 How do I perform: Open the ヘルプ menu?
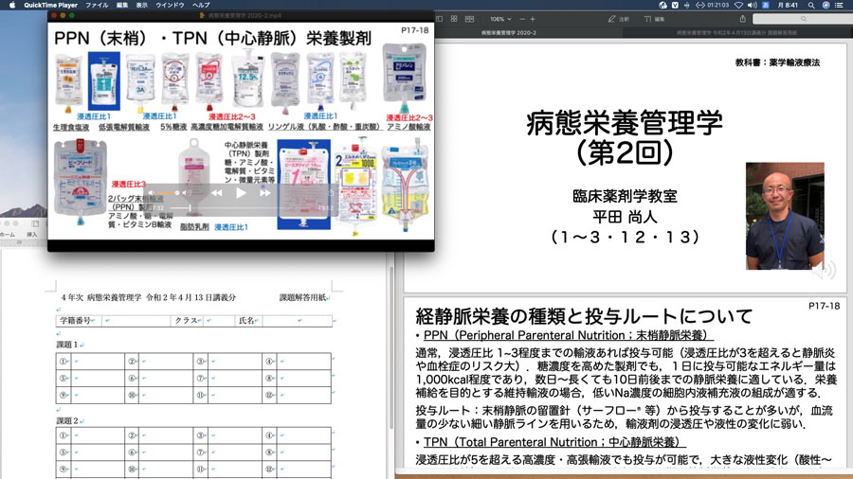201,5
